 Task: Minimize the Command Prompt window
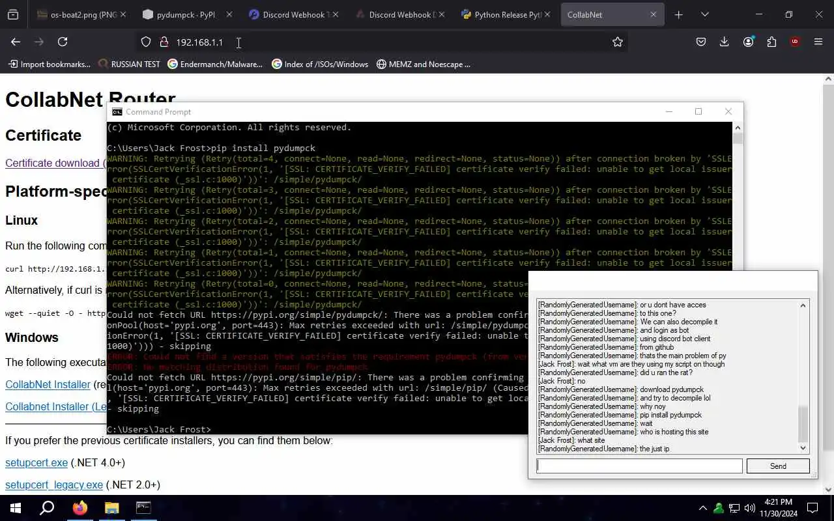(669, 111)
